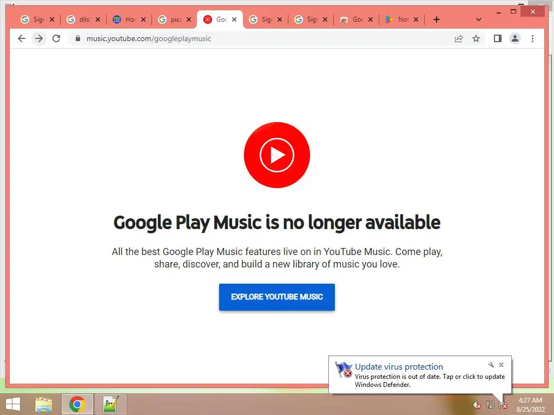This screenshot has height=415, width=554.
Task: Open a new tab with plus button
Action: [437, 19]
